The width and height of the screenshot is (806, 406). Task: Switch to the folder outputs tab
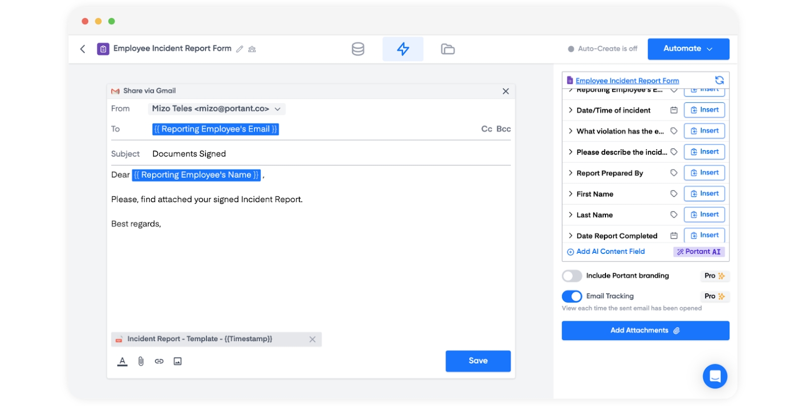coord(447,49)
